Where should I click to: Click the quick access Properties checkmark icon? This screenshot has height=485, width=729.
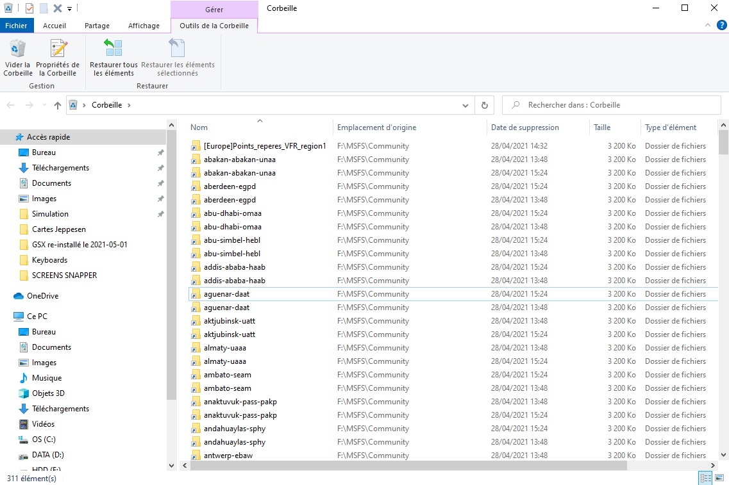pos(29,8)
